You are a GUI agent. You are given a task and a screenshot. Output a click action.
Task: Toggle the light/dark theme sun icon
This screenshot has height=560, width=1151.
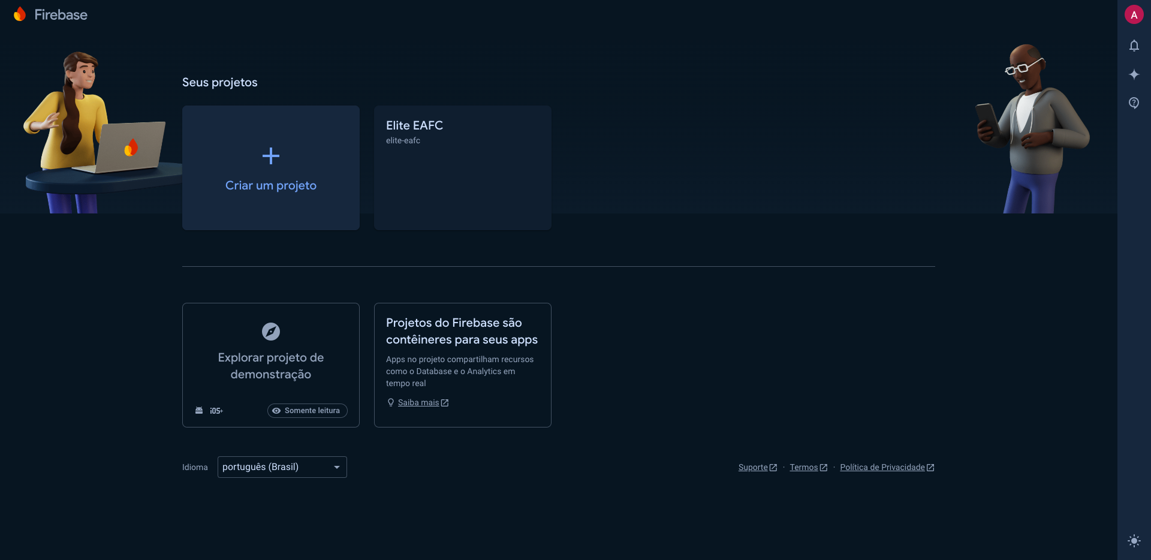click(1134, 541)
